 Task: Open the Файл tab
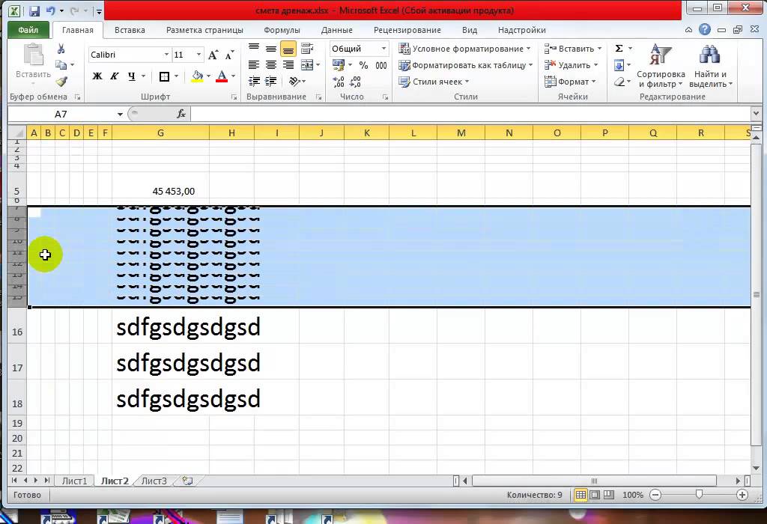(x=28, y=30)
